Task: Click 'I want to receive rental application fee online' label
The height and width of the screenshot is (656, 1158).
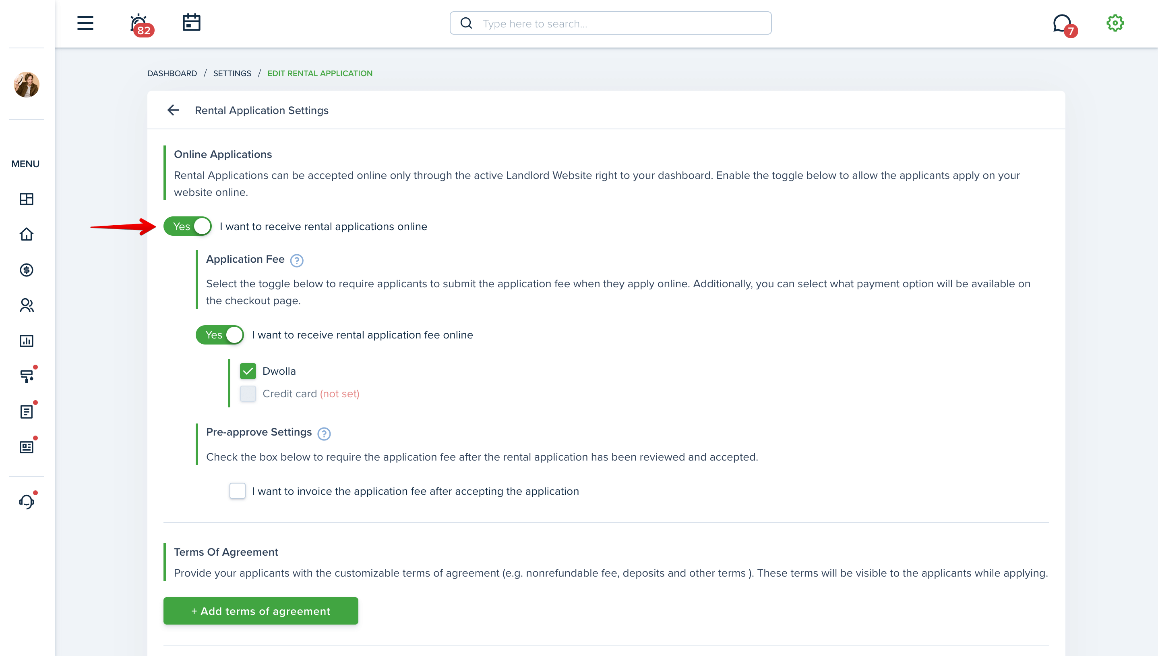Action: coord(362,335)
